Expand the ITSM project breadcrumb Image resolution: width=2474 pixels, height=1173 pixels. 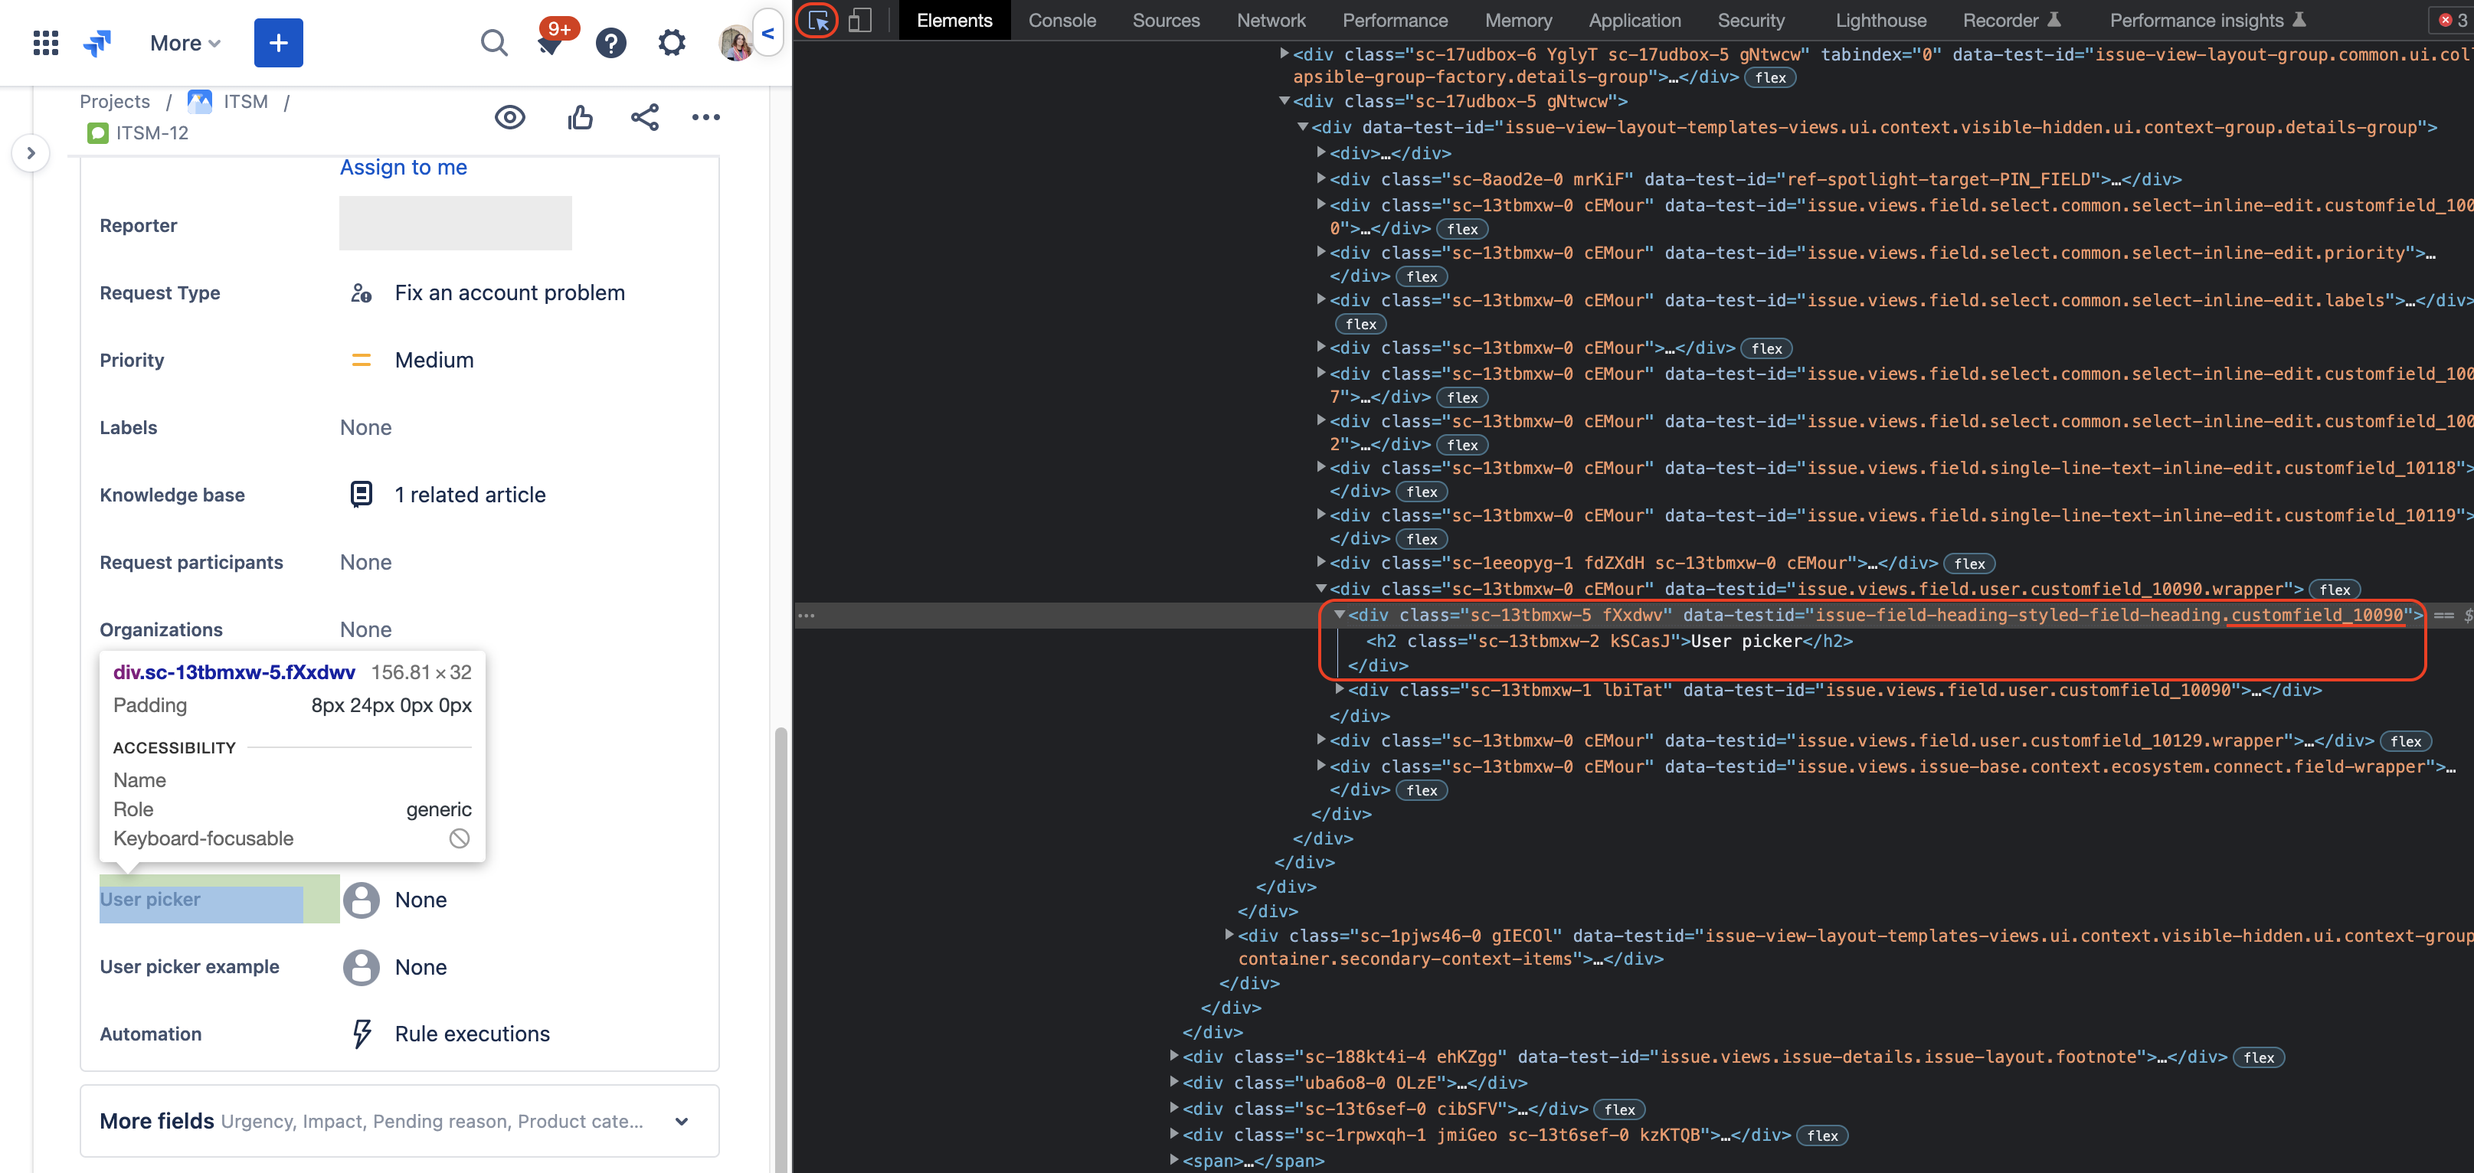[x=244, y=101]
